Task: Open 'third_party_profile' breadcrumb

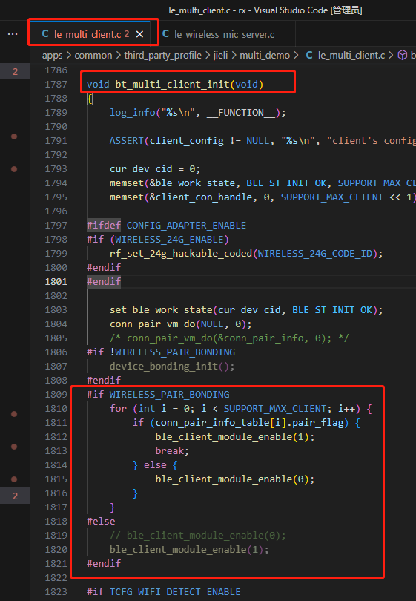Action: (x=163, y=55)
